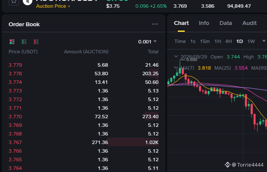Click the Binance watermark logo on chart
The width and height of the screenshot is (267, 172).
(227, 165)
